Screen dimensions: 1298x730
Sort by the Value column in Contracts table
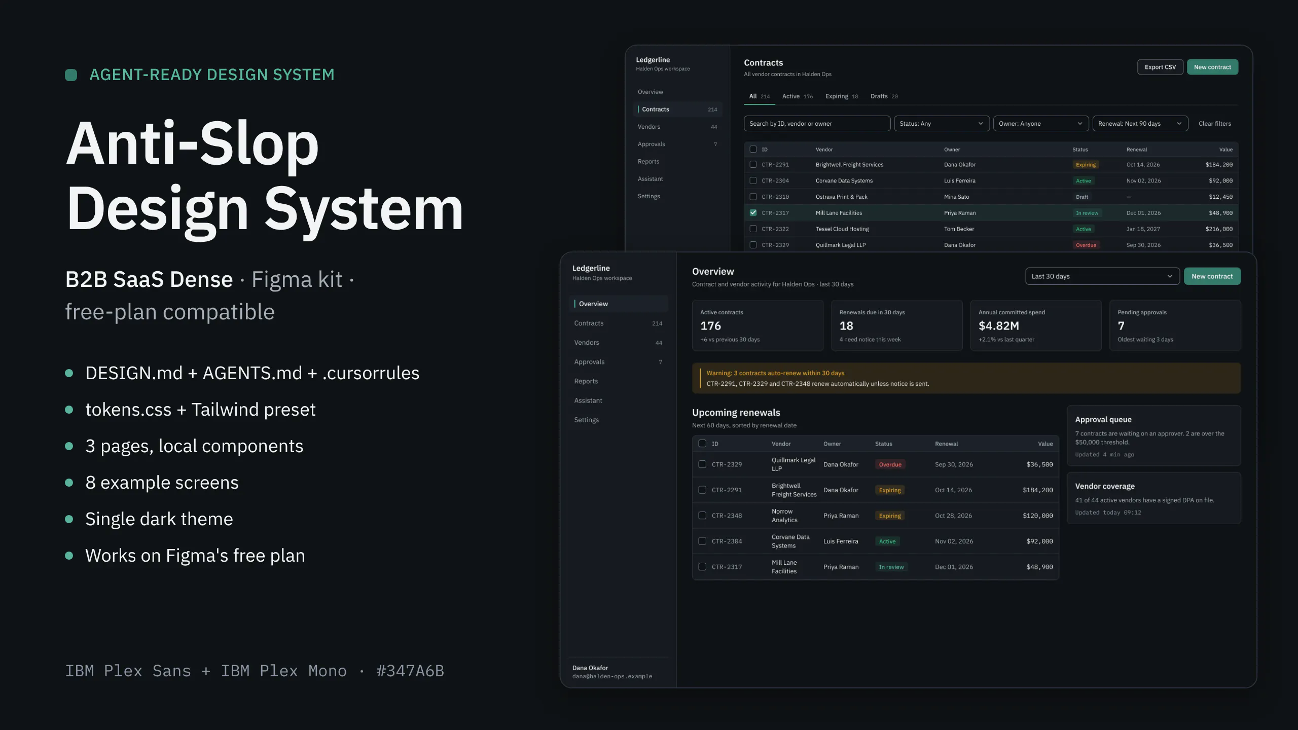click(x=1225, y=149)
